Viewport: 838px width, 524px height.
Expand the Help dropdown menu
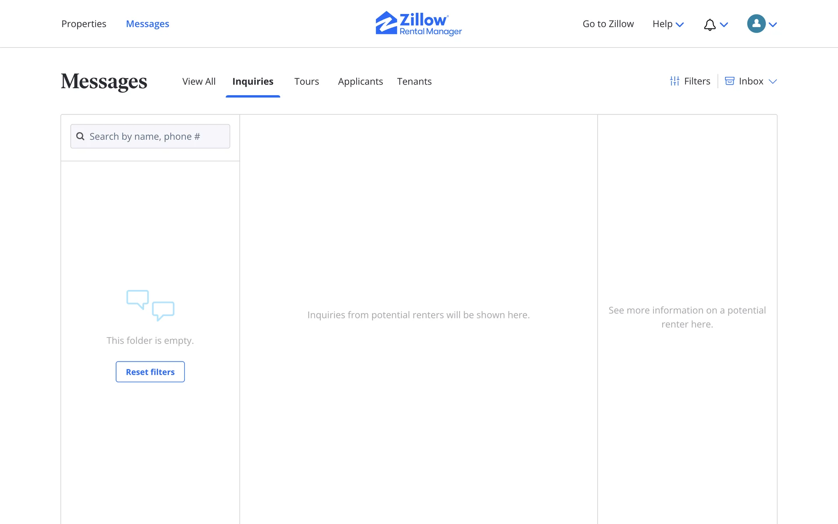[x=668, y=24]
